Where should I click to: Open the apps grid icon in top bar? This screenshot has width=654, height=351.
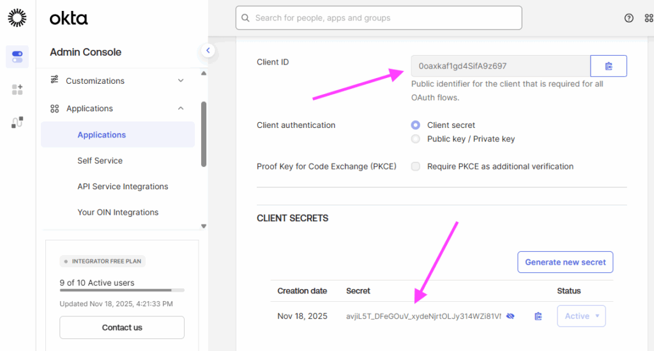tap(649, 18)
